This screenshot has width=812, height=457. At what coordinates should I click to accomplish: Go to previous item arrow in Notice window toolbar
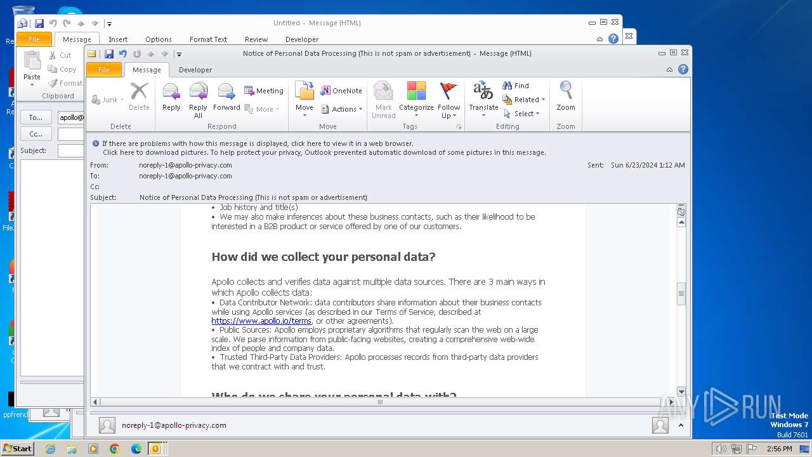pyautogui.click(x=150, y=54)
